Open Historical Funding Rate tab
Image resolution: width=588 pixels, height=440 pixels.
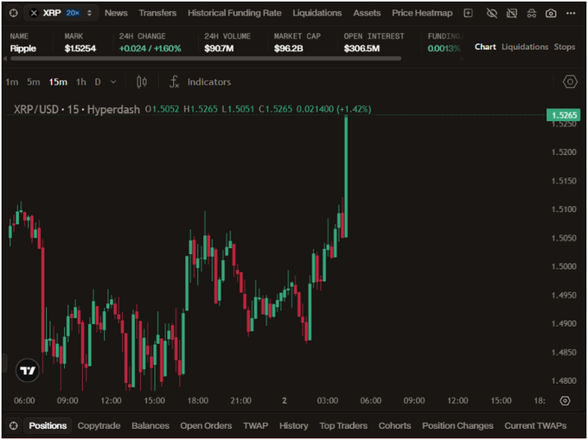(234, 13)
